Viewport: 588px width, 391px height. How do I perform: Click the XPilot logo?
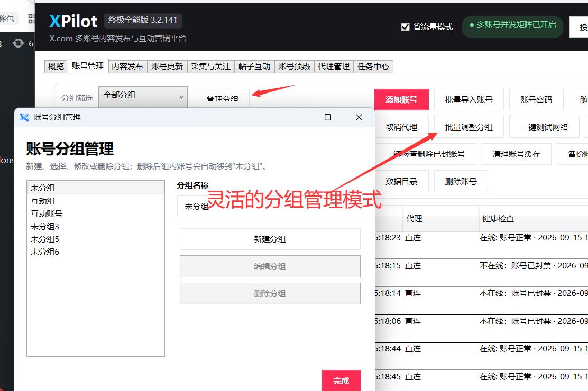73,21
